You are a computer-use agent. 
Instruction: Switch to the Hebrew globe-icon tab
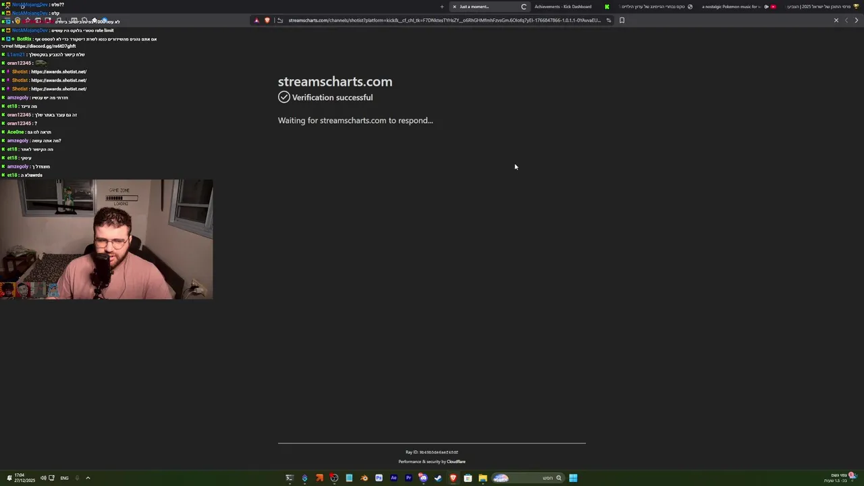click(657, 7)
